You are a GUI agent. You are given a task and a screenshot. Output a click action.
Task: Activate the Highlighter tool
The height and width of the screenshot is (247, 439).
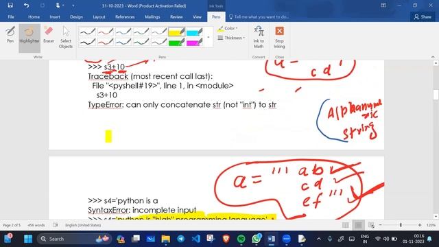[x=29, y=38]
